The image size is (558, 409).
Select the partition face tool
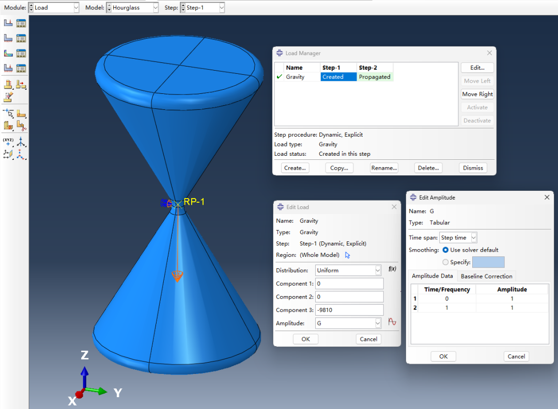tap(21, 113)
